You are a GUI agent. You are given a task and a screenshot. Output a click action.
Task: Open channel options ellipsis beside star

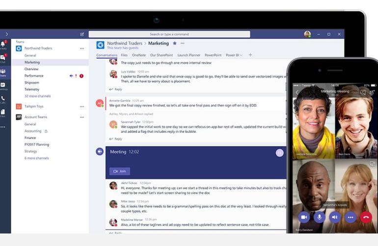tap(183, 43)
